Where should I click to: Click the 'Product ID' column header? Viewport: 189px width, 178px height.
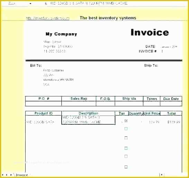[44, 113]
